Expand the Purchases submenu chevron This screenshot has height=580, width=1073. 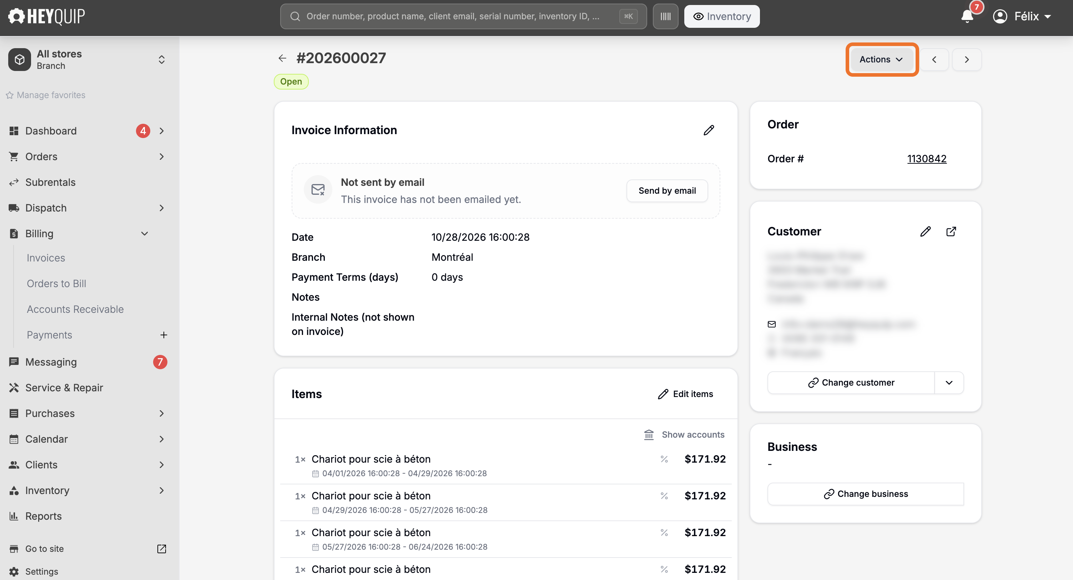pyautogui.click(x=162, y=413)
